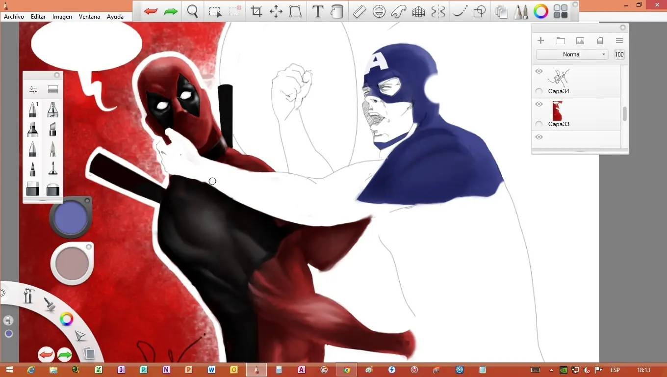Image resolution: width=667 pixels, height=377 pixels.
Task: Toggle the Color Wheel from top toolbar
Action: click(541, 11)
